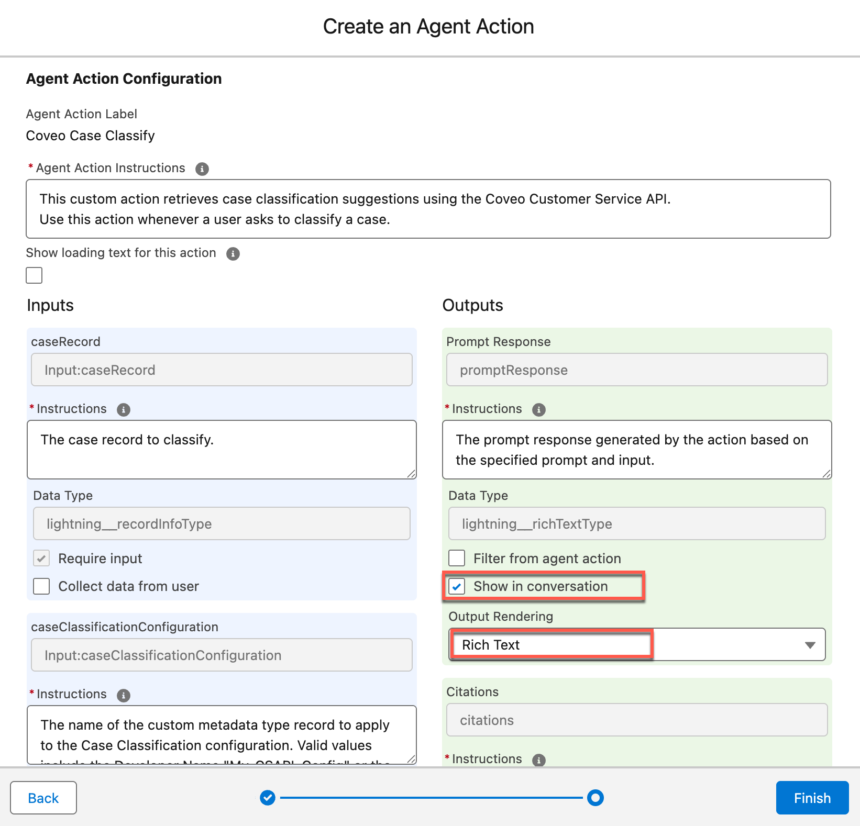Click the Agent Action Configuration heading
The height and width of the screenshot is (826, 860).
124,79
